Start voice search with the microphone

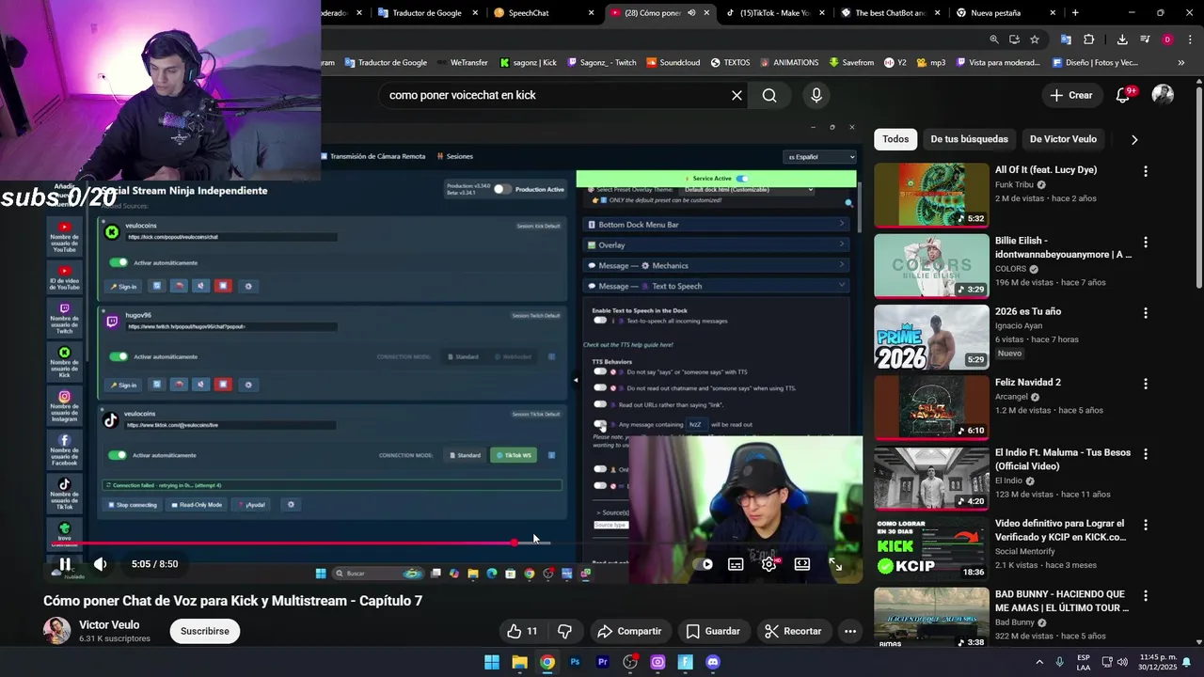(x=816, y=95)
